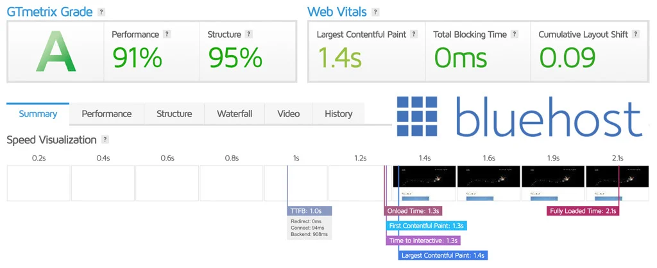Open help icon beside Cumulative Layout Shift
657x268 pixels.
tap(636, 35)
